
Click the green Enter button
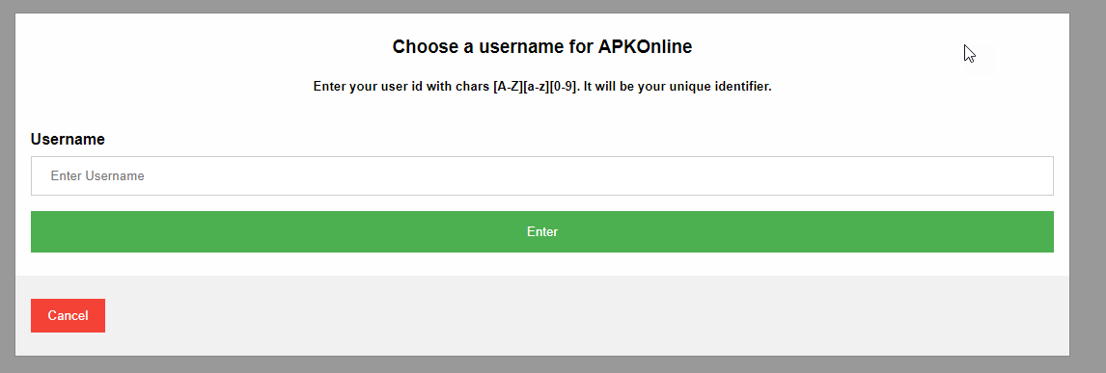coord(541,231)
